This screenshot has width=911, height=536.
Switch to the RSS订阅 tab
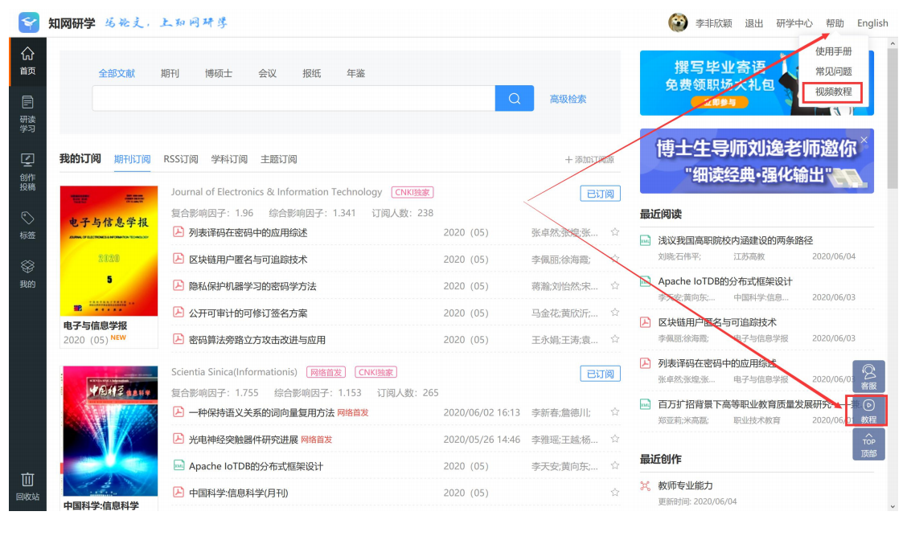(x=181, y=159)
